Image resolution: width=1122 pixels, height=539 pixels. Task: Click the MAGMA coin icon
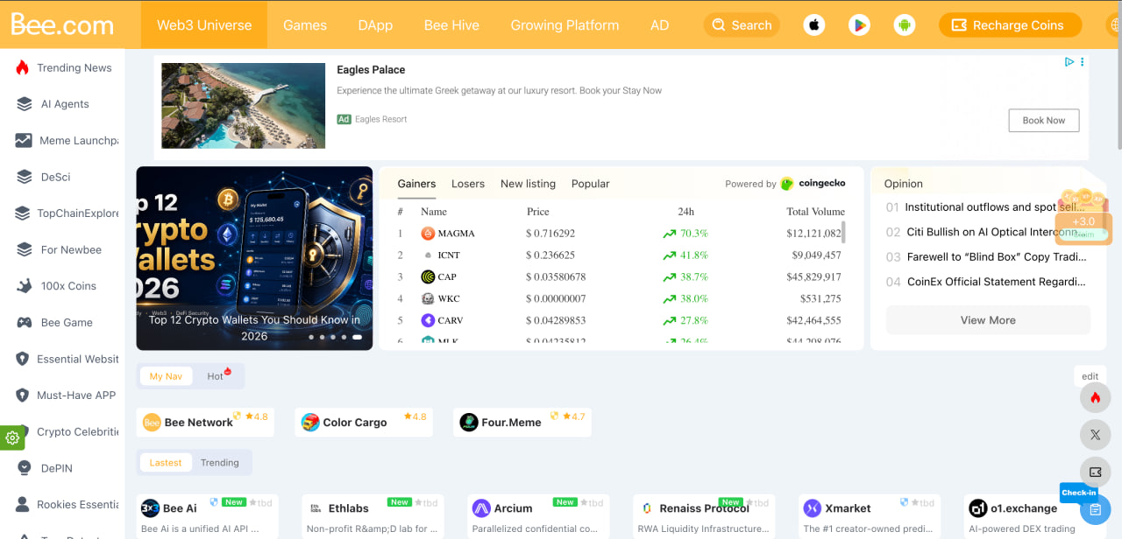(428, 234)
